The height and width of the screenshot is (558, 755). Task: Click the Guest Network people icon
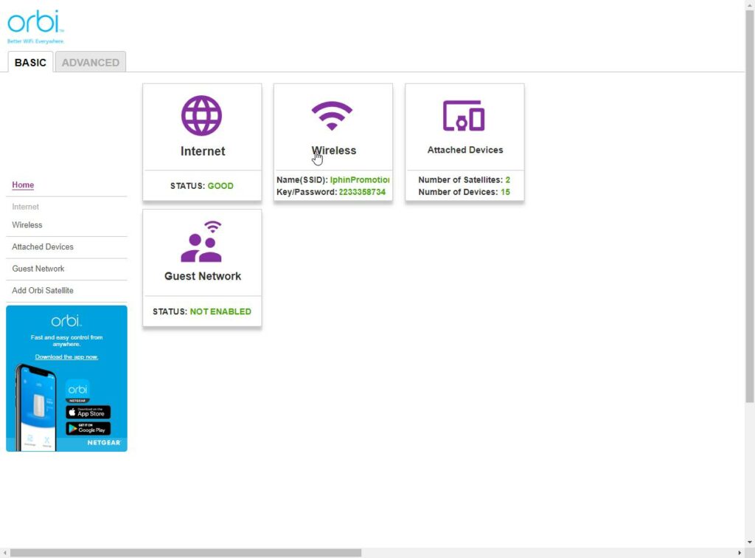point(202,242)
